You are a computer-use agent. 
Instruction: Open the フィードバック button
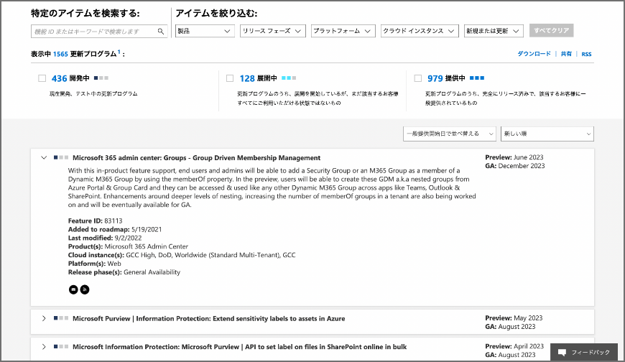(584, 353)
